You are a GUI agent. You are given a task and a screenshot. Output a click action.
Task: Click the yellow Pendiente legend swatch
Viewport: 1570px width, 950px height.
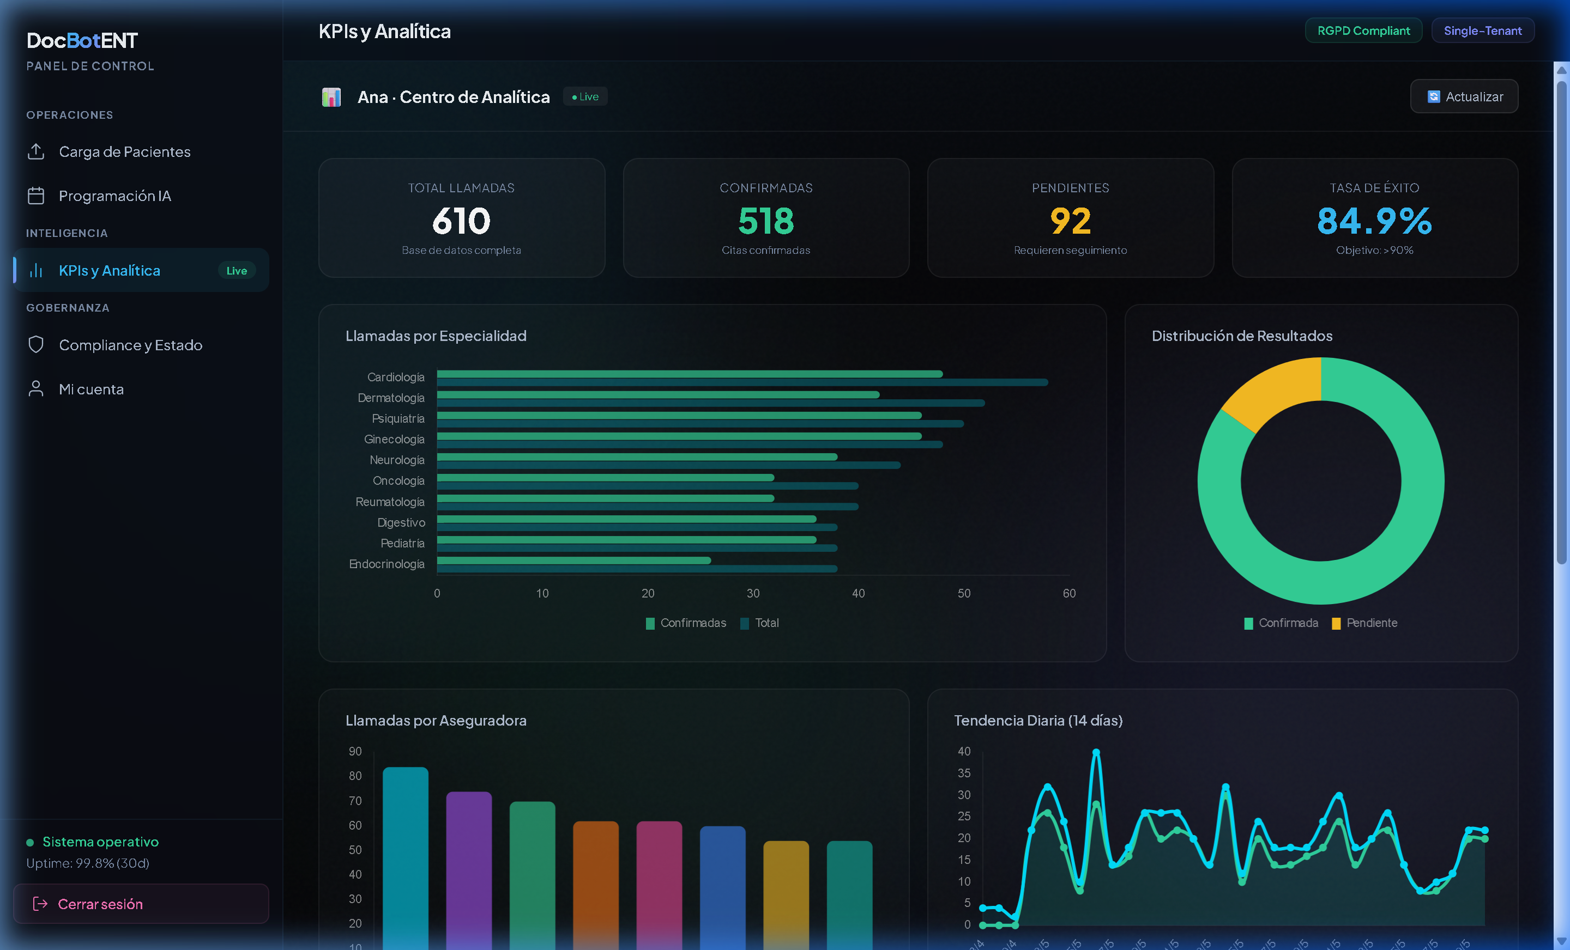click(1336, 623)
